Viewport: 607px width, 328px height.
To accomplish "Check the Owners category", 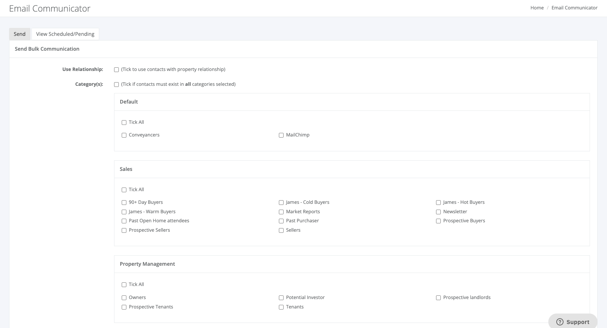I will pyautogui.click(x=124, y=298).
